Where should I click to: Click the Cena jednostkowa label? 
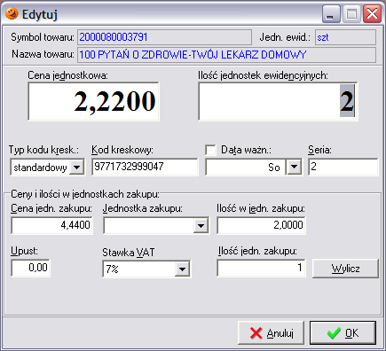(x=68, y=75)
